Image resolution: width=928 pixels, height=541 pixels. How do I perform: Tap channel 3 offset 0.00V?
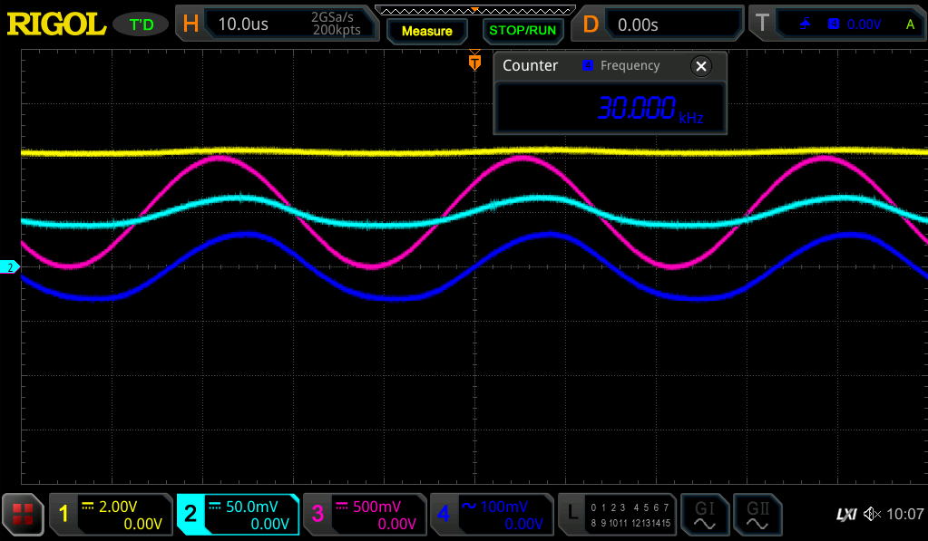(397, 524)
